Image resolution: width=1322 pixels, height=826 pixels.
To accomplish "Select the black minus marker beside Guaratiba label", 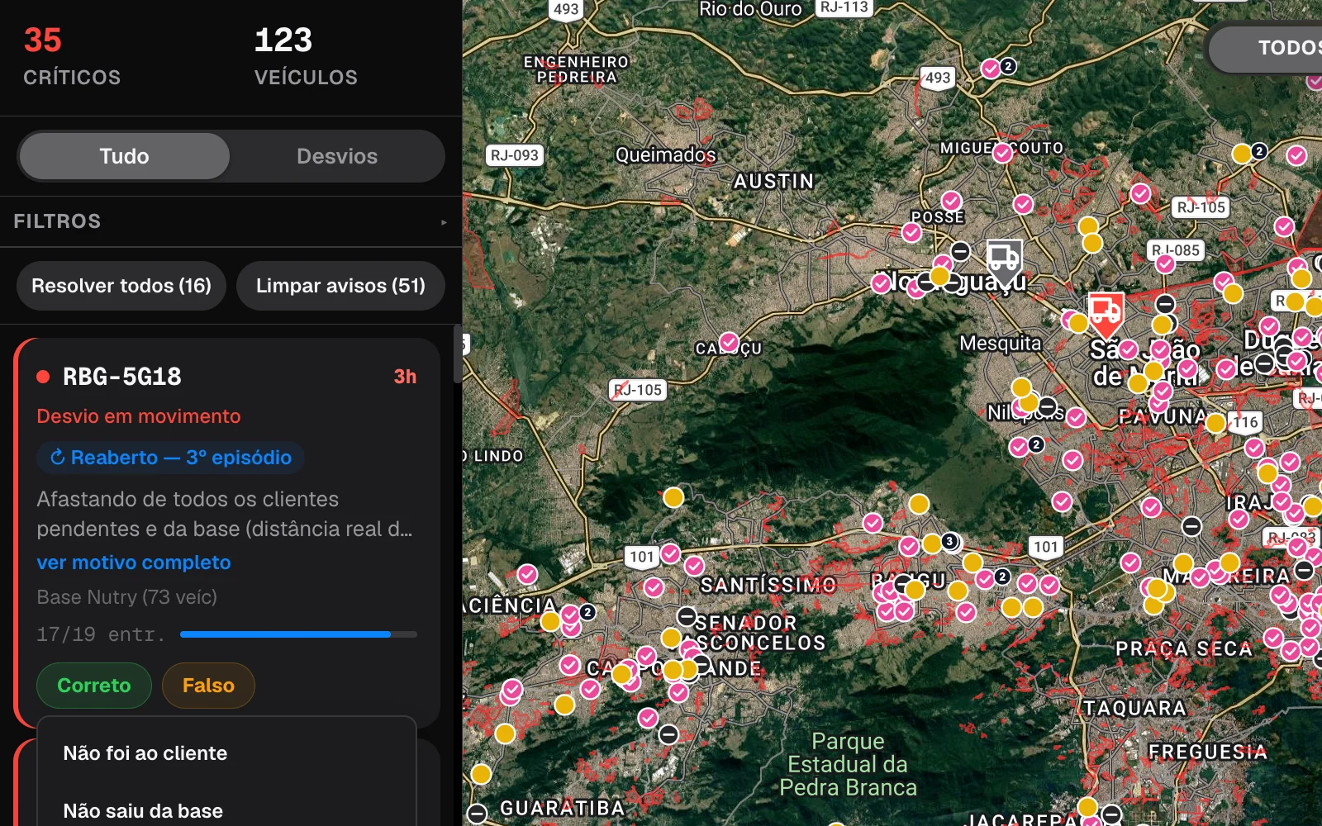I will pos(478,814).
